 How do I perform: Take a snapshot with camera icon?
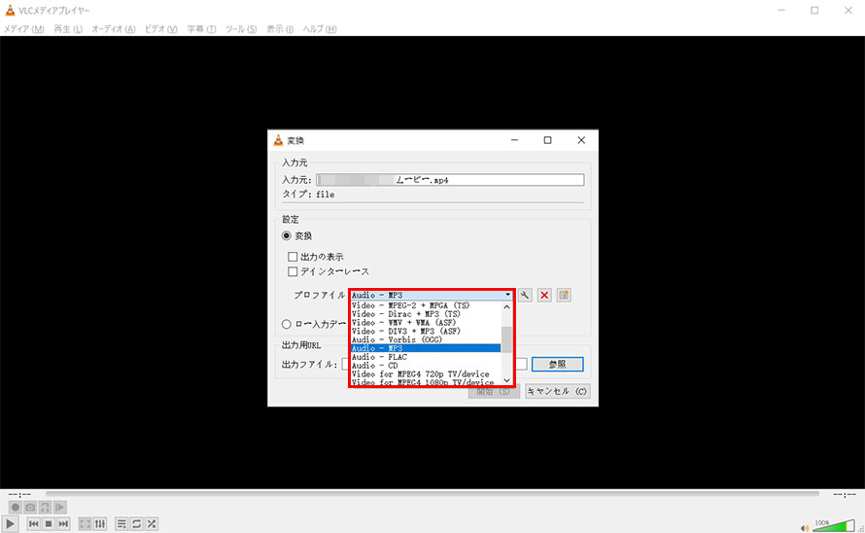tap(30, 507)
